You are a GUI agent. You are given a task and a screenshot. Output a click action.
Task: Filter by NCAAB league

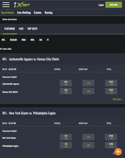click(x=13, y=40)
